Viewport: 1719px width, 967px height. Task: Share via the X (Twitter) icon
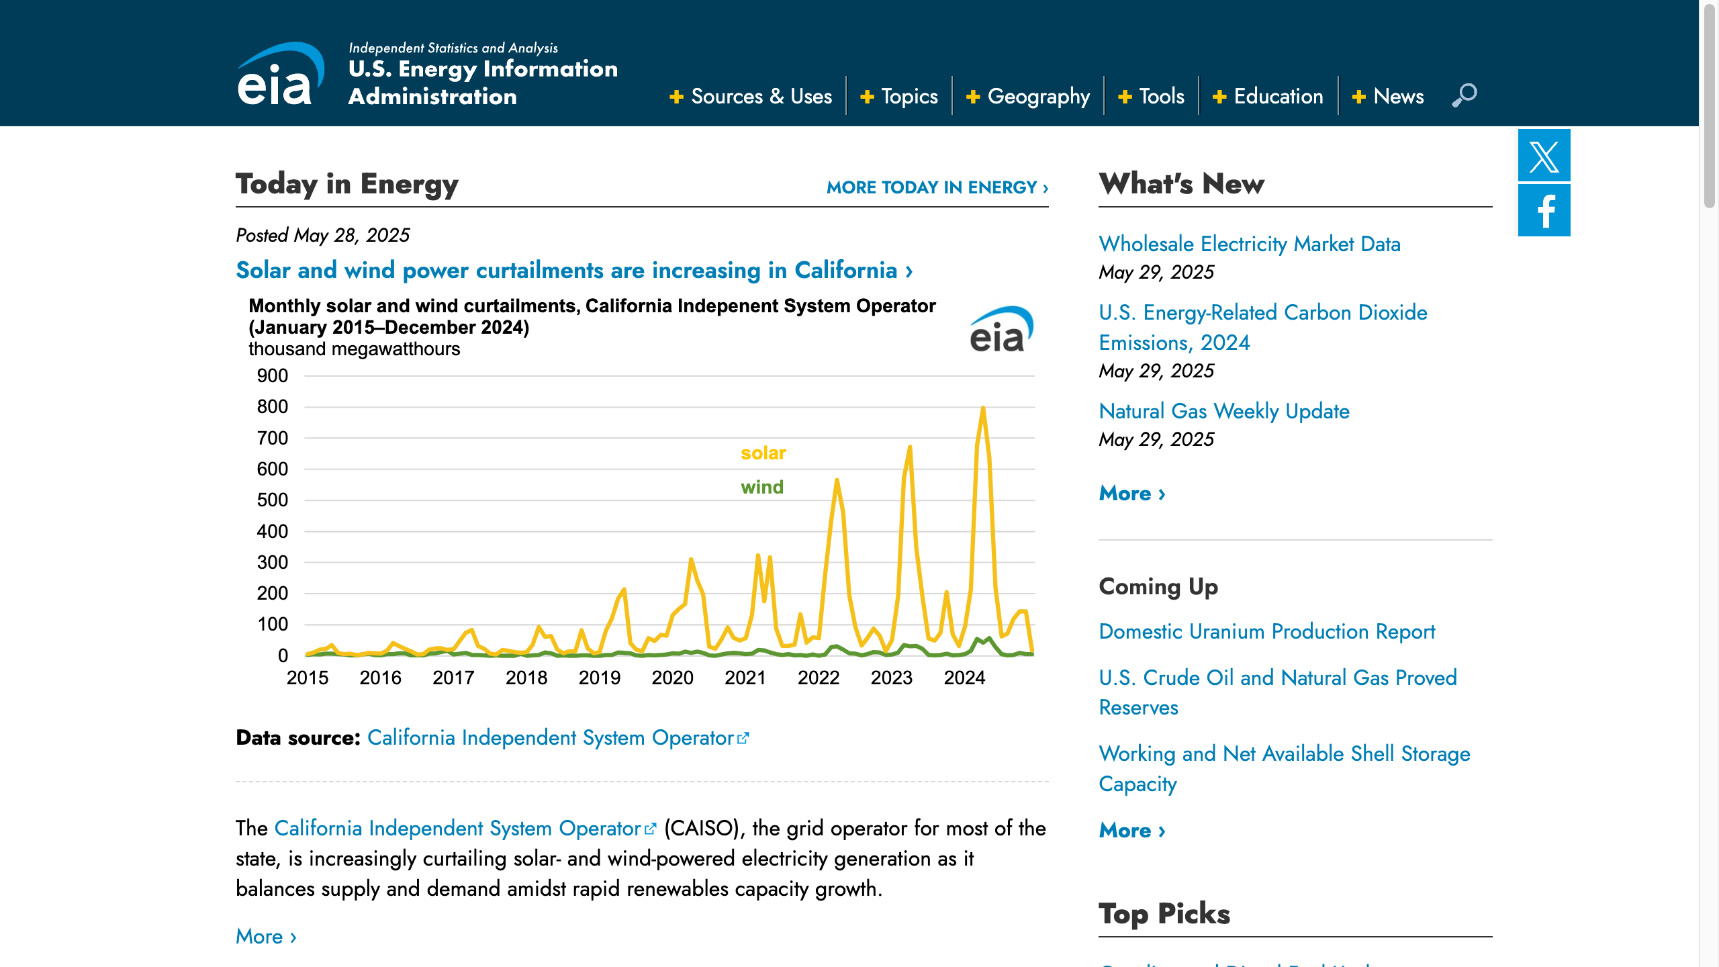click(1544, 156)
